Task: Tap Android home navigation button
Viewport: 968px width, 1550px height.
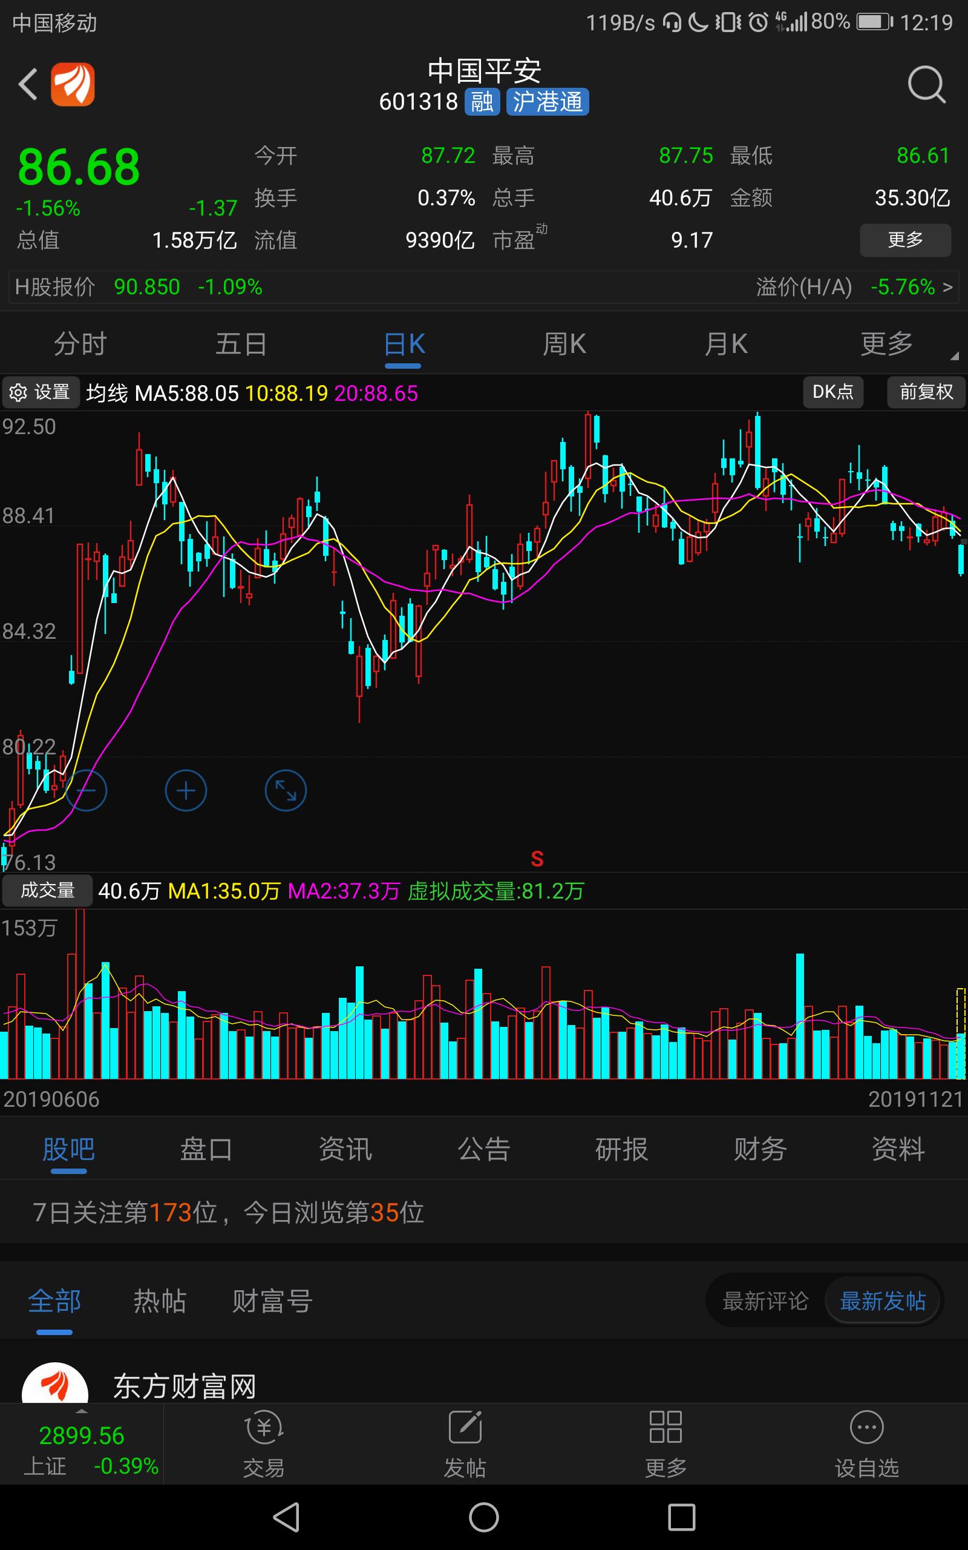Action: [x=484, y=1517]
